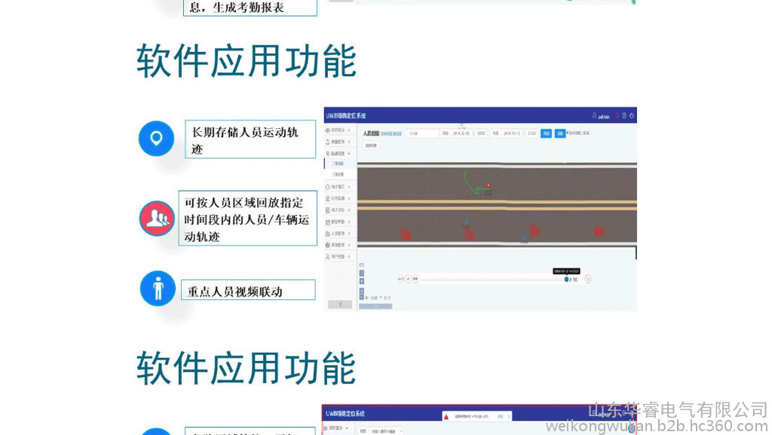Open the 实时显示 sidebar menu
Viewport: 772px width, 435px height.
coord(340,130)
